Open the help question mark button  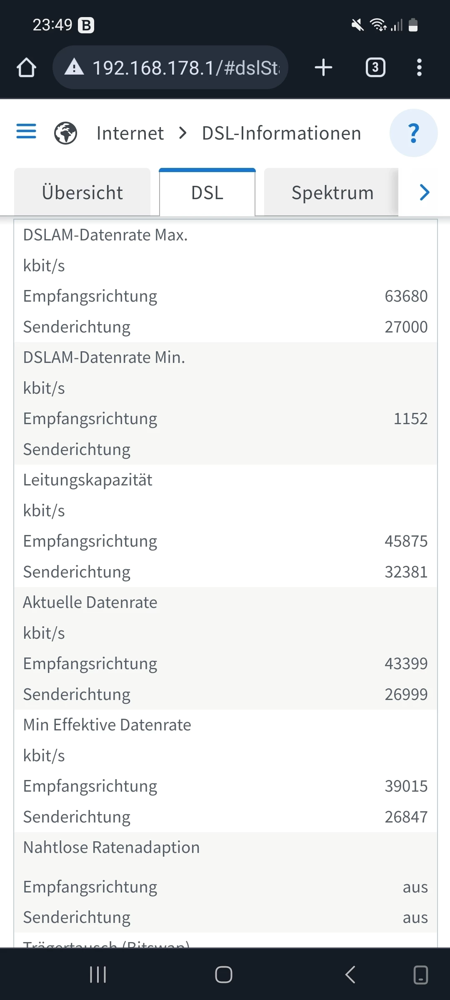tap(413, 133)
